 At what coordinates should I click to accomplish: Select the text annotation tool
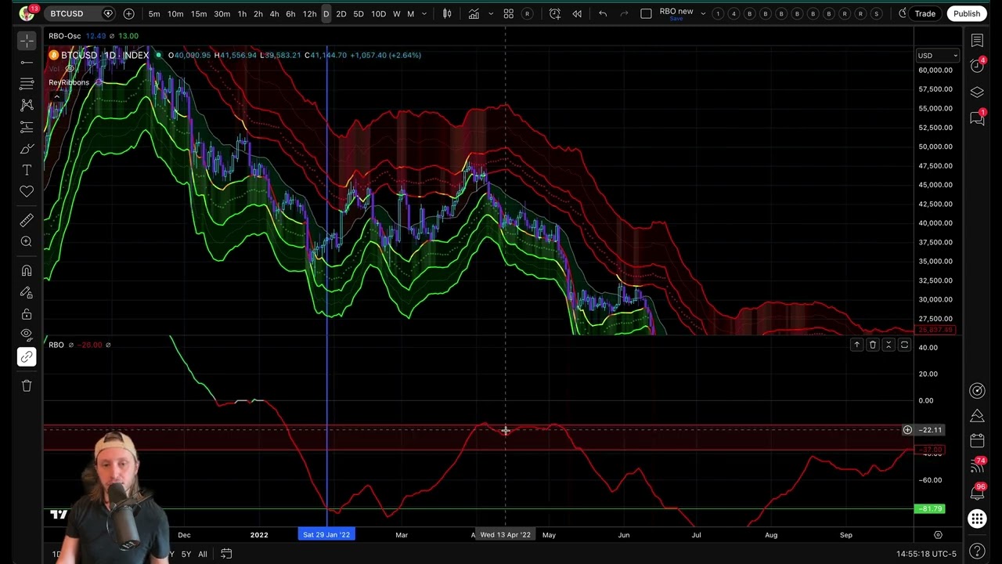[27, 170]
